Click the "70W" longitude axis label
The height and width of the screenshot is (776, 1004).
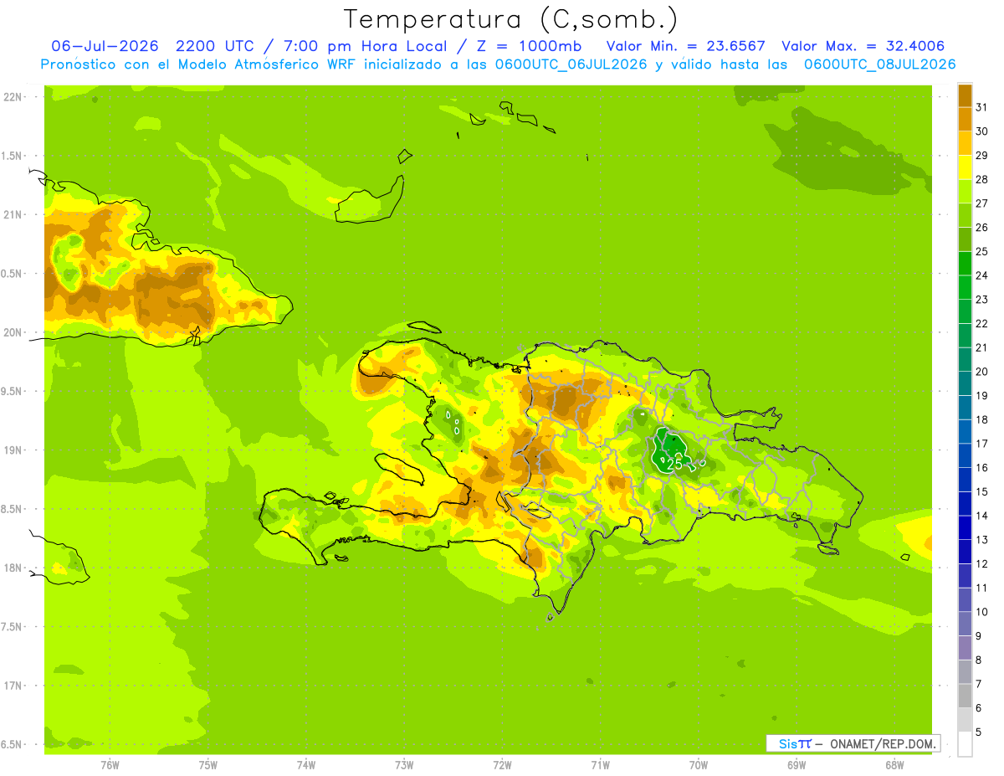699,765
